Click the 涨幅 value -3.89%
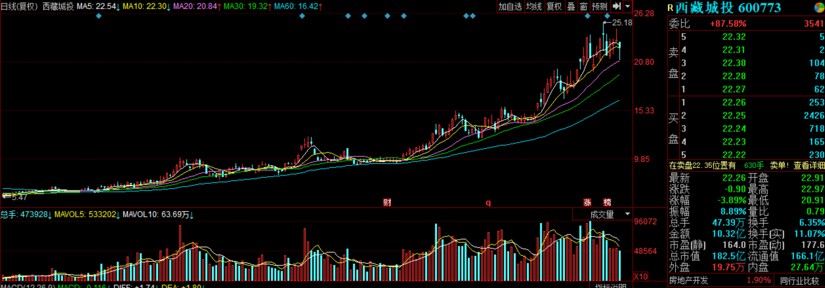The image size is (825, 288). coord(732,200)
